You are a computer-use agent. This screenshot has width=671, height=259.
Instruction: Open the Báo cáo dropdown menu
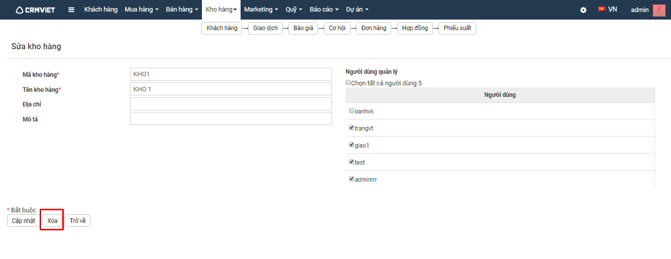[324, 10]
